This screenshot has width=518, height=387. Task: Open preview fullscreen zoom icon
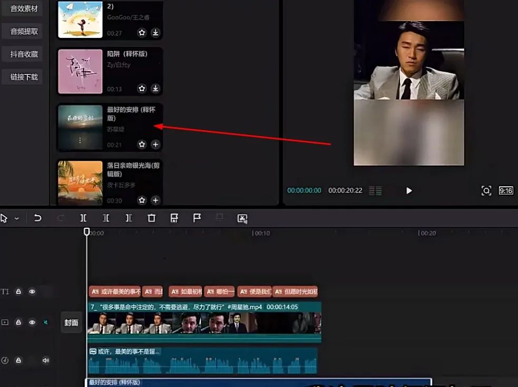coord(486,190)
